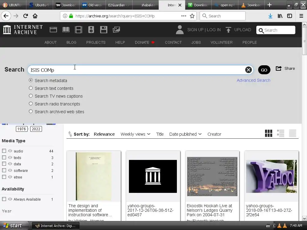Viewport: 307px width, 230px height.
Task: Open the VOLUNTEER menu item
Action: (222, 43)
